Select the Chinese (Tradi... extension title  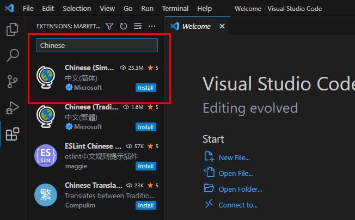coord(91,107)
